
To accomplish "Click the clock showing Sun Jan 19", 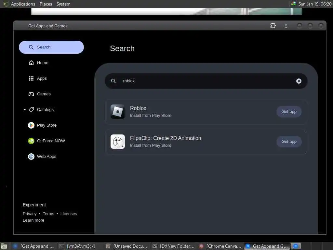I will tap(315, 4).
